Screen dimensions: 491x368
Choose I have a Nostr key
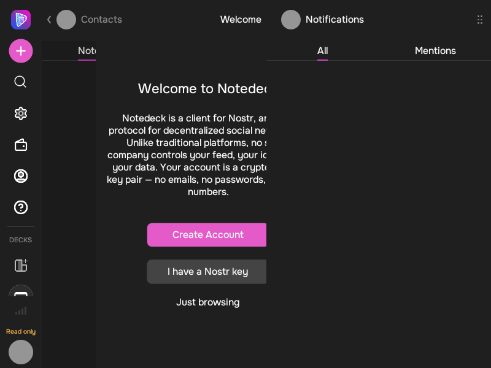coord(207,272)
